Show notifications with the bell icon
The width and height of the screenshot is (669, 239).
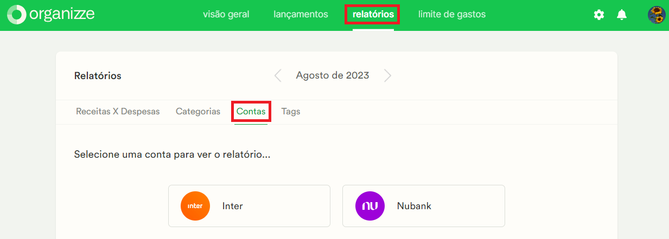(x=622, y=15)
